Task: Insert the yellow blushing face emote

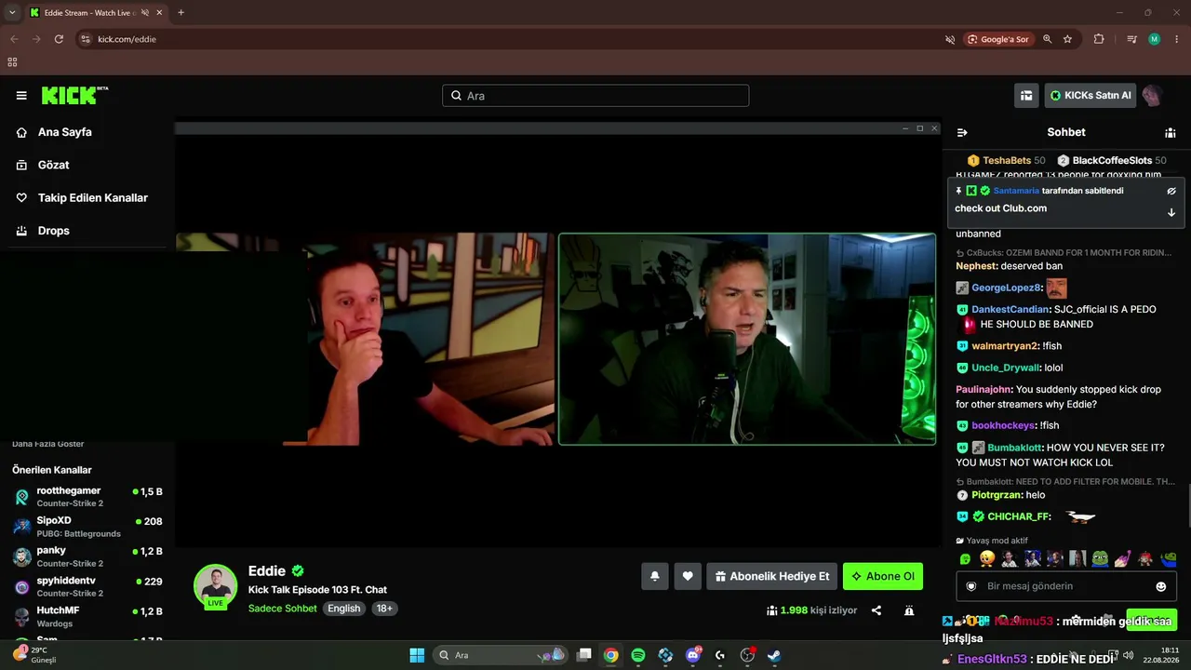Action: 987,559
